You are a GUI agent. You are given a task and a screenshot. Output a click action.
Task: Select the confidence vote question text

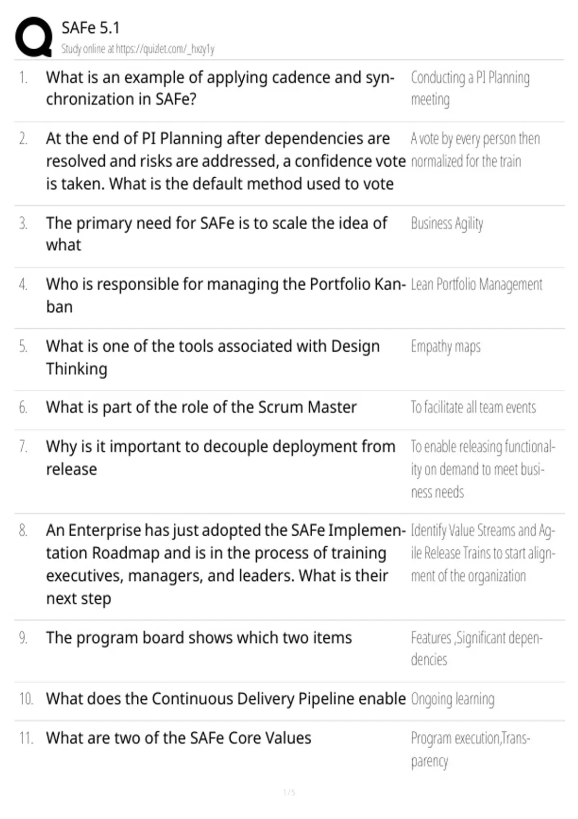[x=226, y=161]
